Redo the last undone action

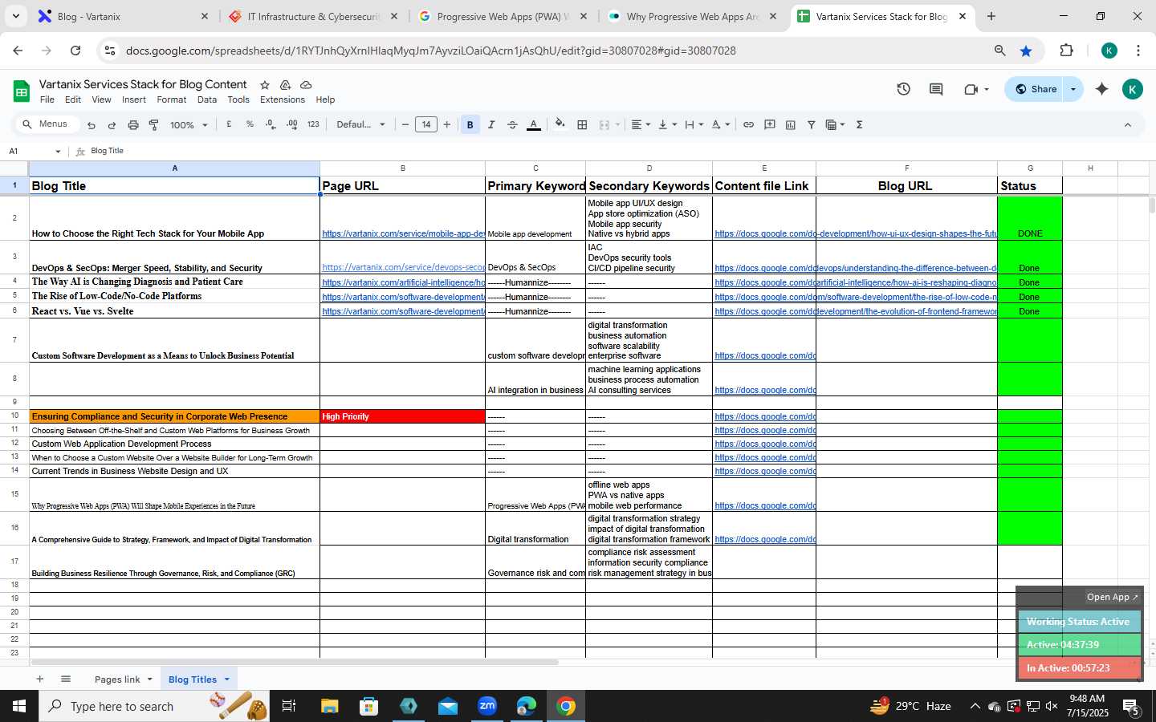point(112,125)
